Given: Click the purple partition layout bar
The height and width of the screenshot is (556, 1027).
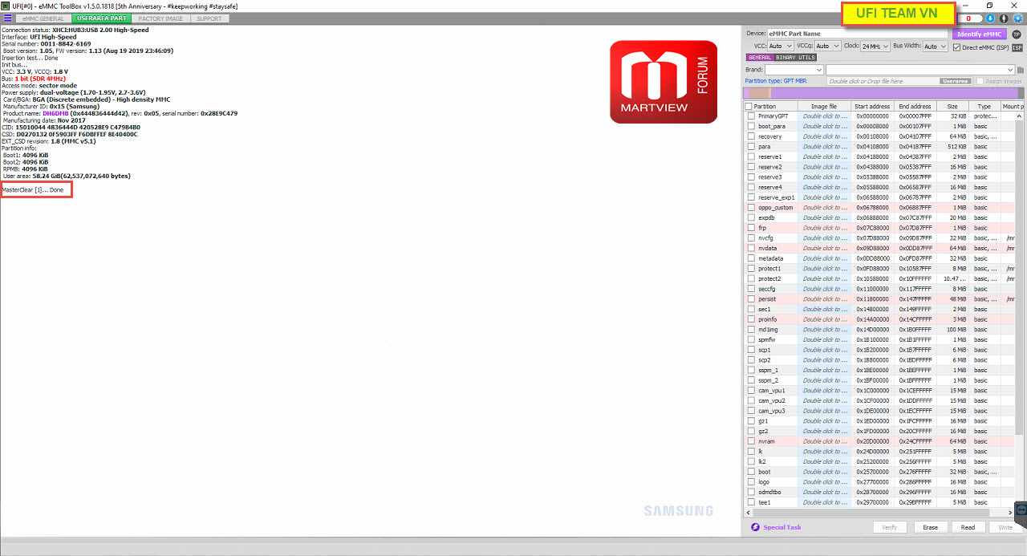Looking at the screenshot, I should click(x=884, y=94).
